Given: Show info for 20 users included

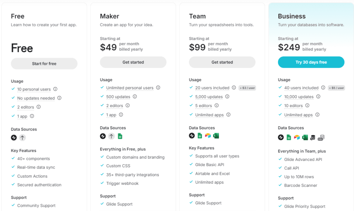Looking at the screenshot, I should click(234, 87).
